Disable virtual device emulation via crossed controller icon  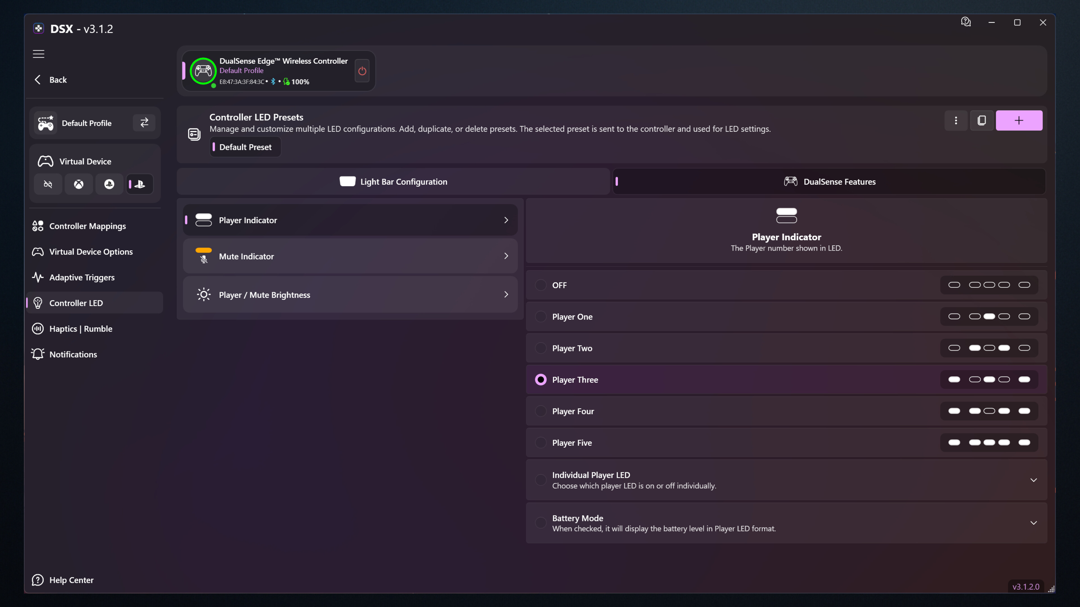click(48, 184)
